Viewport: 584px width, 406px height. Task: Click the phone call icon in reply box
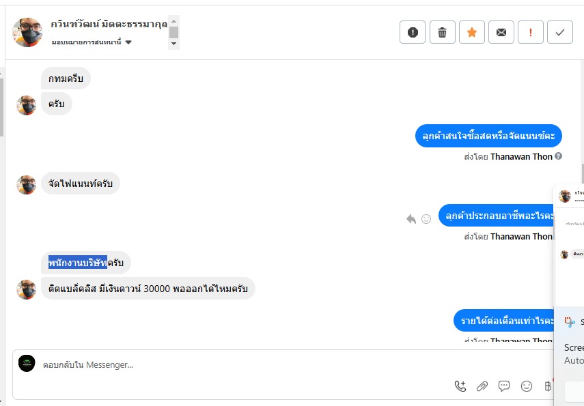pyautogui.click(x=460, y=386)
